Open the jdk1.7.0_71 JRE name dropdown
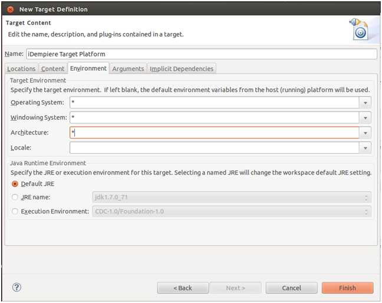 tap(232, 197)
